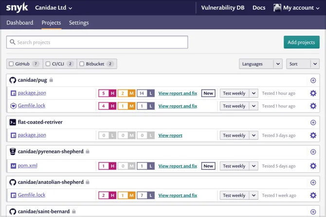Screen dimensions: 326x217
Task: Click the snyk logo
Action: (17, 8)
